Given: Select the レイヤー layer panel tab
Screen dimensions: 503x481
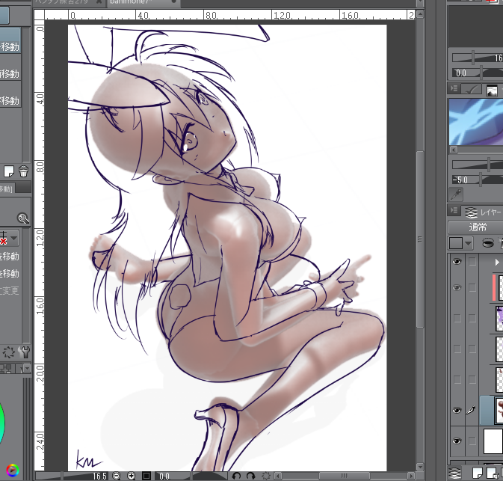Looking at the screenshot, I should [483, 212].
